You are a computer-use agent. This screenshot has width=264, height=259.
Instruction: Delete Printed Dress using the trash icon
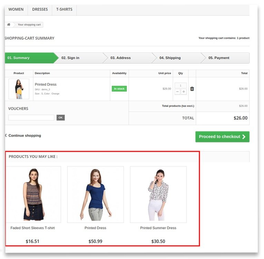point(192,89)
